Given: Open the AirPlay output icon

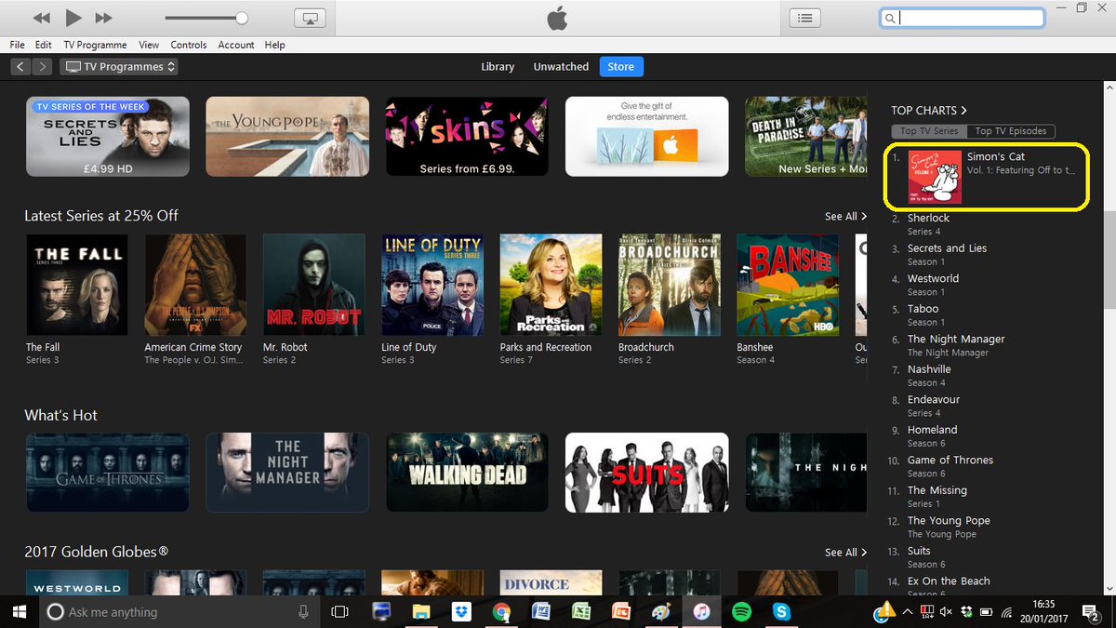Looking at the screenshot, I should click(311, 18).
